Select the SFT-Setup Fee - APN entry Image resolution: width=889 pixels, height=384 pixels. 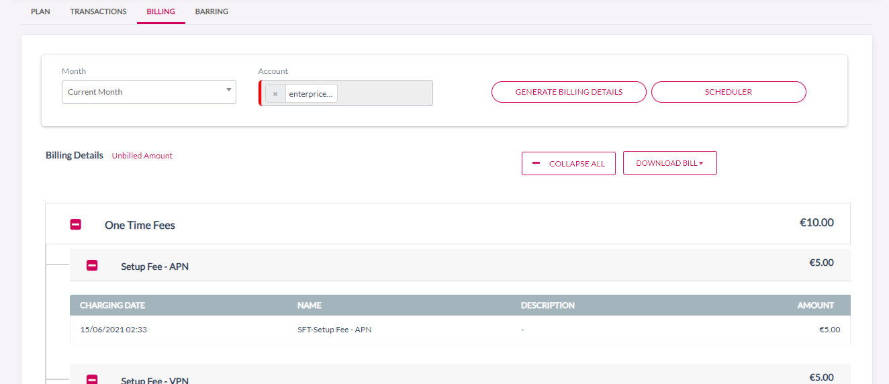point(334,330)
